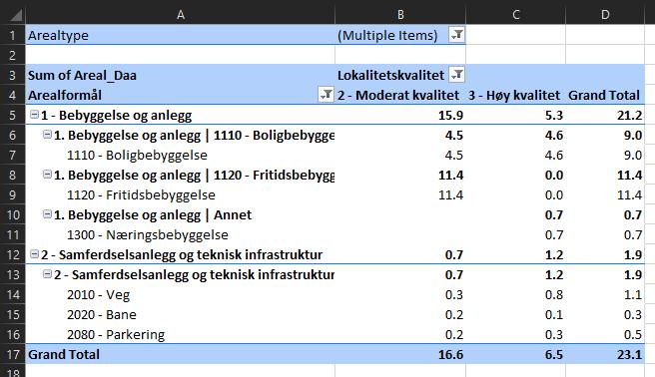Select column A header

click(181, 15)
